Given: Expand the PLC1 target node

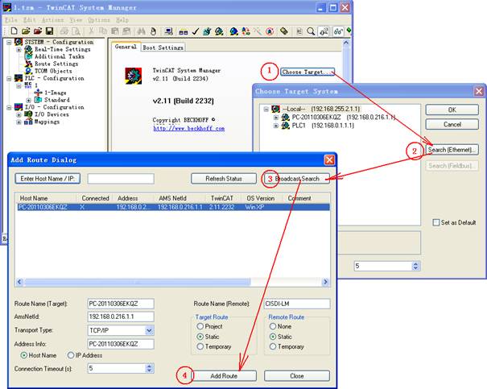Looking at the screenshot, I should point(276,126).
